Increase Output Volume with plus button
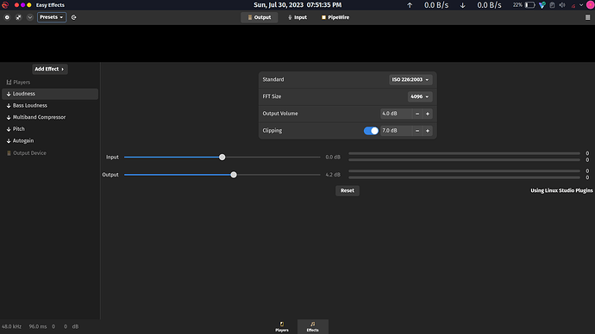This screenshot has width=595, height=334. coord(428,114)
